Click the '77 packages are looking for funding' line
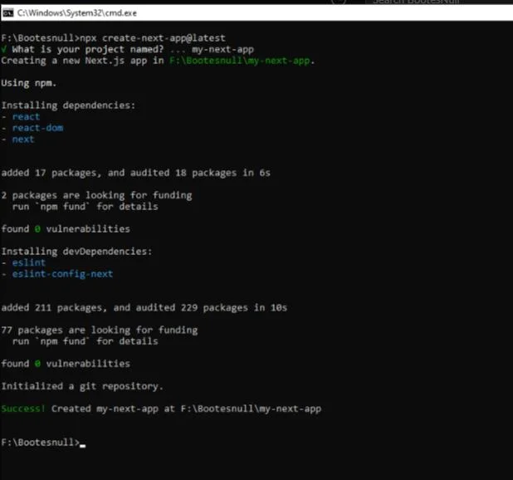Screen dimensions: 513x480 (x=99, y=331)
